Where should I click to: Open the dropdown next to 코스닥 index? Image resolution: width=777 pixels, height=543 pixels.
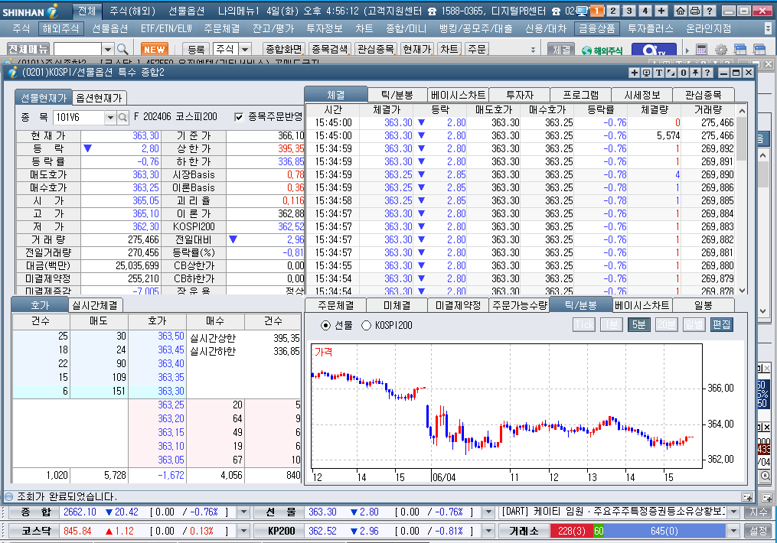click(x=243, y=531)
